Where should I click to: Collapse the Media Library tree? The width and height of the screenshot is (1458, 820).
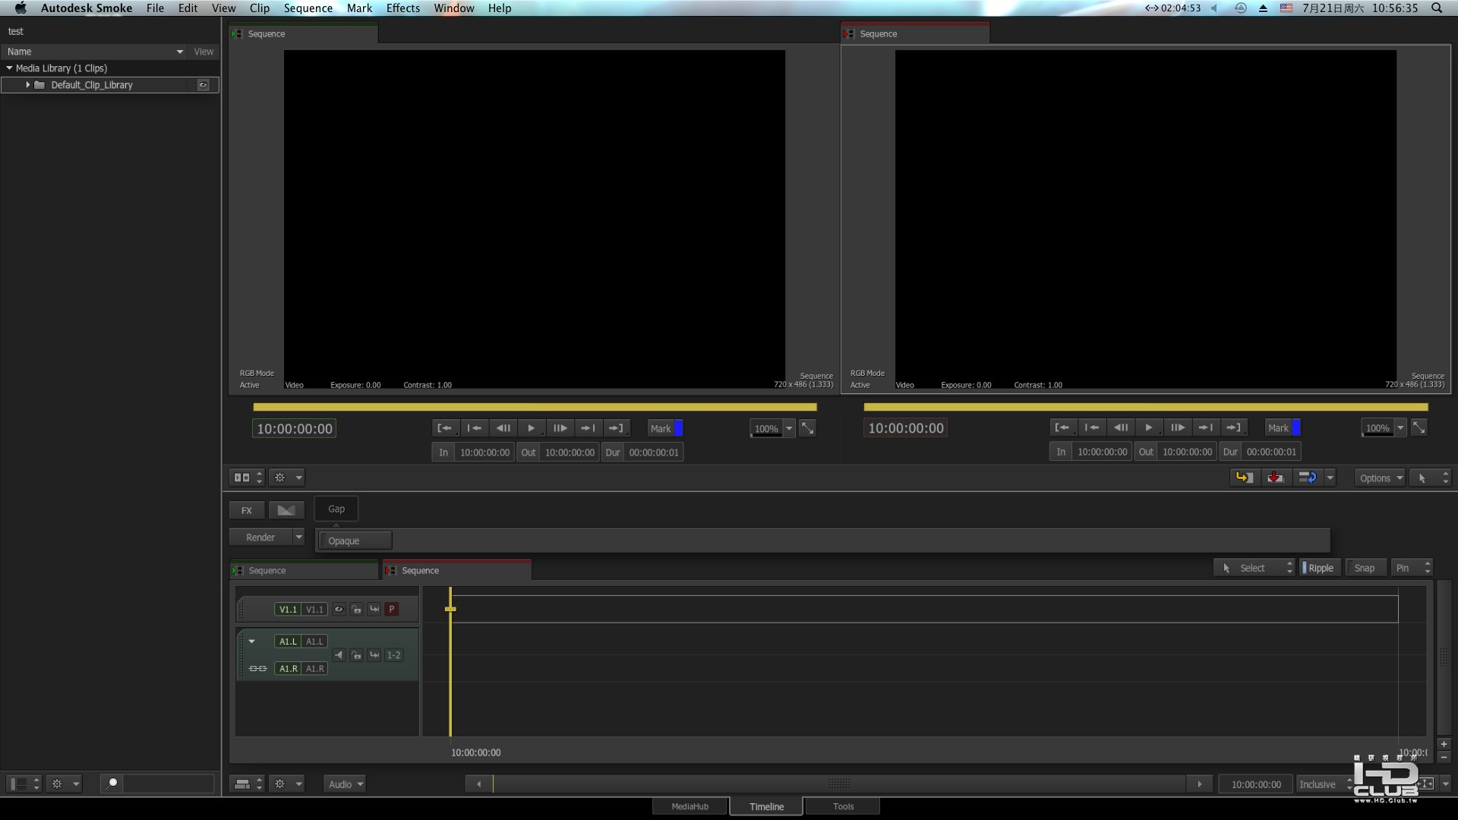pos(9,68)
